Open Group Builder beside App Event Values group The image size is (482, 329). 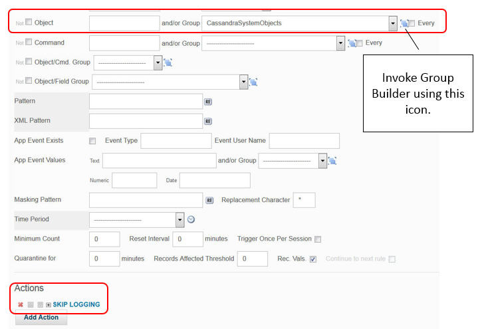click(x=332, y=161)
